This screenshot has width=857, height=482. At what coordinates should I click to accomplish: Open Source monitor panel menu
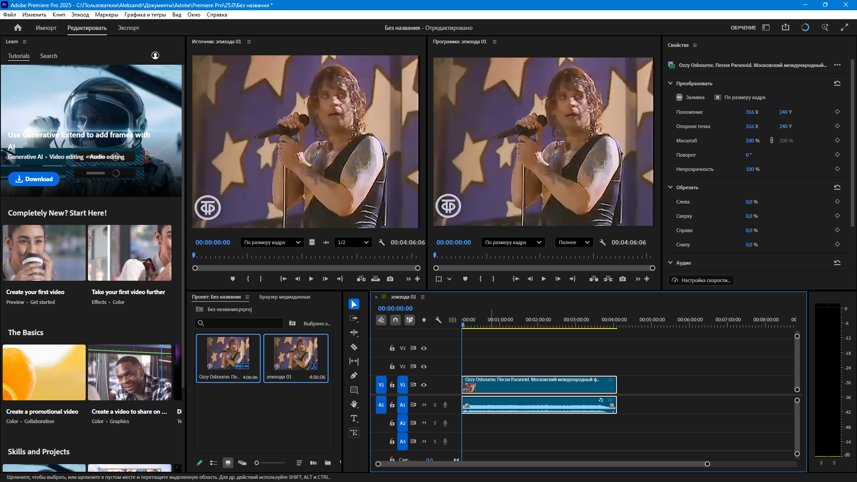click(249, 42)
